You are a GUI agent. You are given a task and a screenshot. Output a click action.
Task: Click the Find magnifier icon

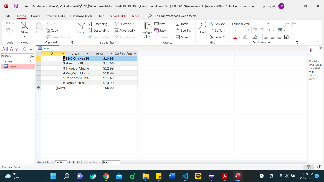203,26
